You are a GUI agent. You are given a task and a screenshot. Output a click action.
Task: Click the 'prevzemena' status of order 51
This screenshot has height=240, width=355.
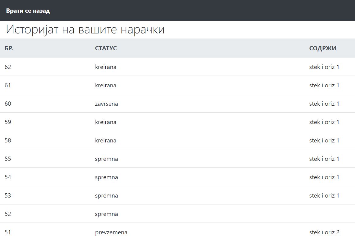click(x=111, y=232)
